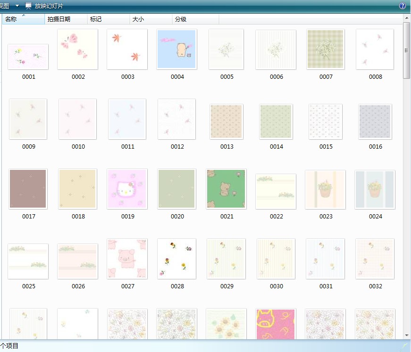The height and width of the screenshot is (352, 411).
Task: Select the 0010 pink petal thumbnail
Action: coord(77,119)
